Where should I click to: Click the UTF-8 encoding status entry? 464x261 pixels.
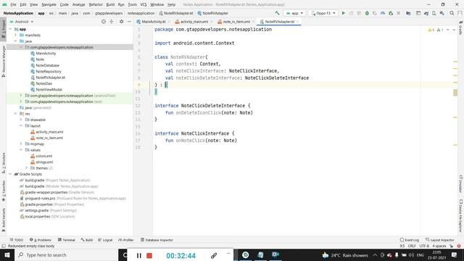[423, 246]
